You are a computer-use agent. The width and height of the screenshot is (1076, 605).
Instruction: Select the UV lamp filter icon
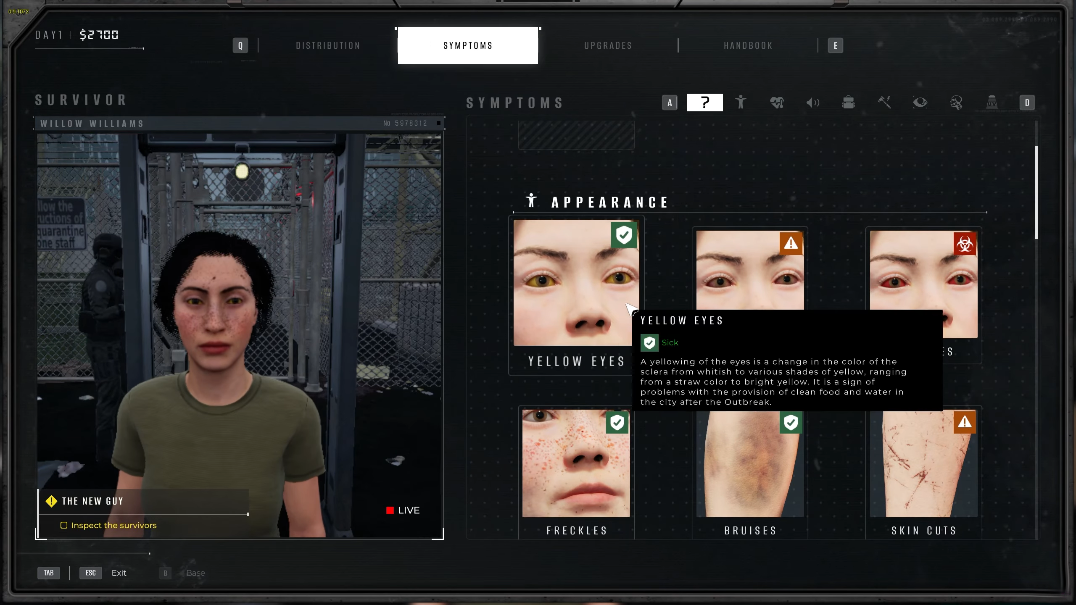[992, 103]
